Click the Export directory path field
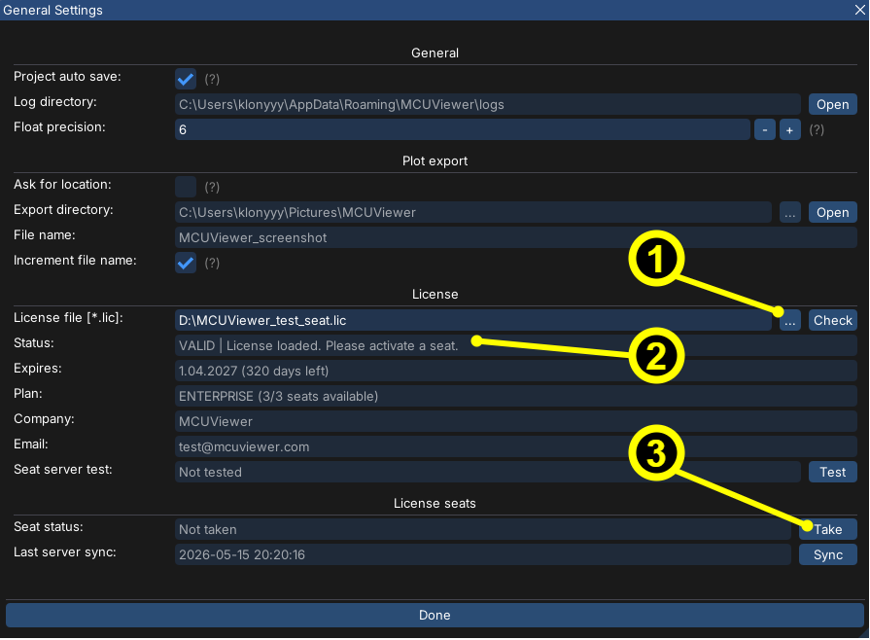The height and width of the screenshot is (640, 870). 473,213
